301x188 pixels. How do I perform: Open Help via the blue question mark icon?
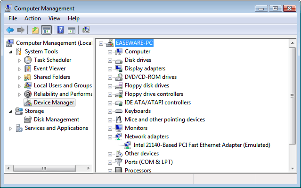click(x=60, y=30)
